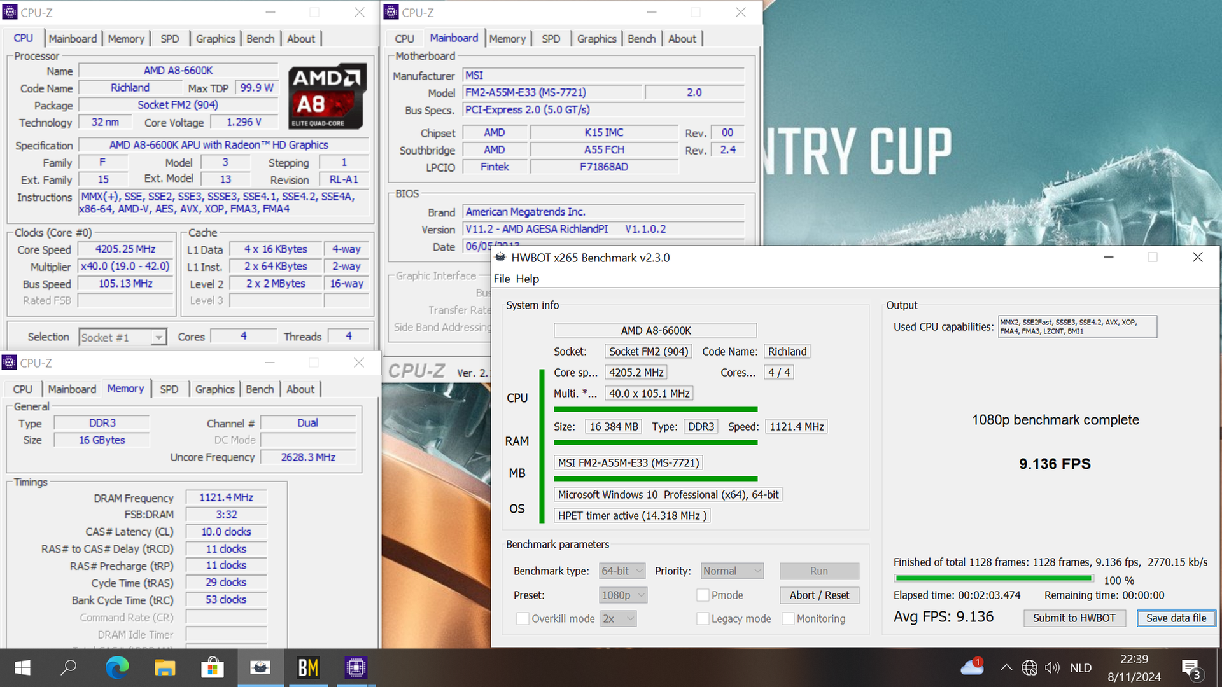Open Preset 1080p dropdown

[x=624, y=595]
